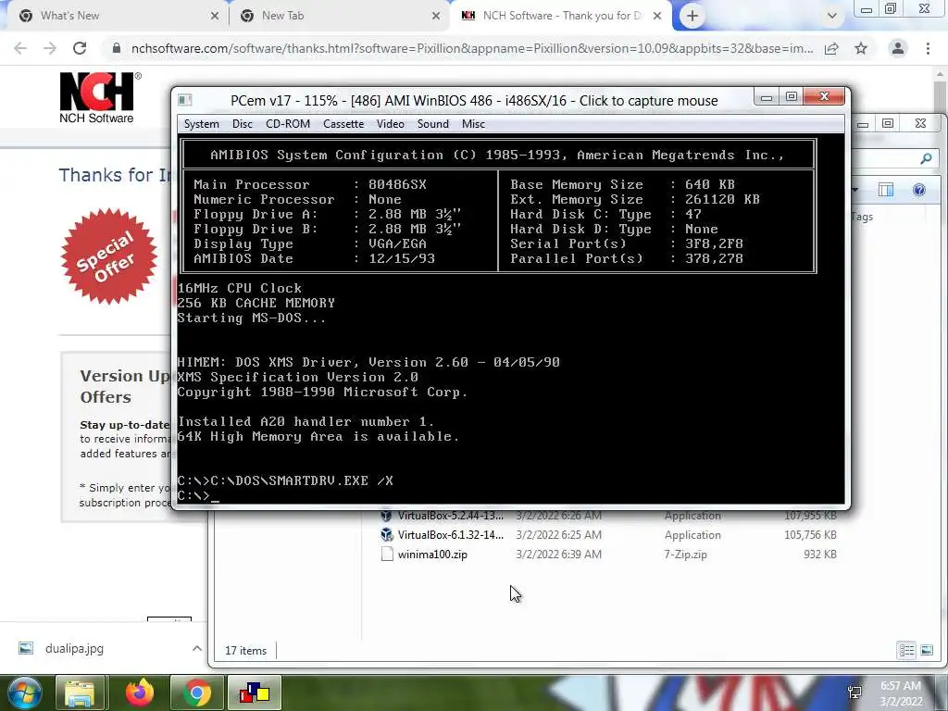Open the Windows Start menu
The width and height of the screenshot is (948, 711).
23,692
